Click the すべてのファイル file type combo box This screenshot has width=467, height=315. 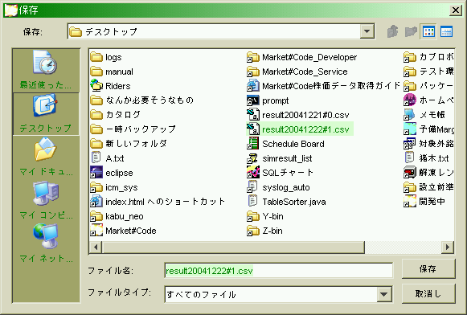pyautogui.click(x=278, y=294)
